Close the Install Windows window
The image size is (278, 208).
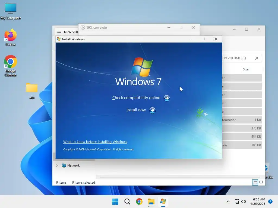(216, 39)
